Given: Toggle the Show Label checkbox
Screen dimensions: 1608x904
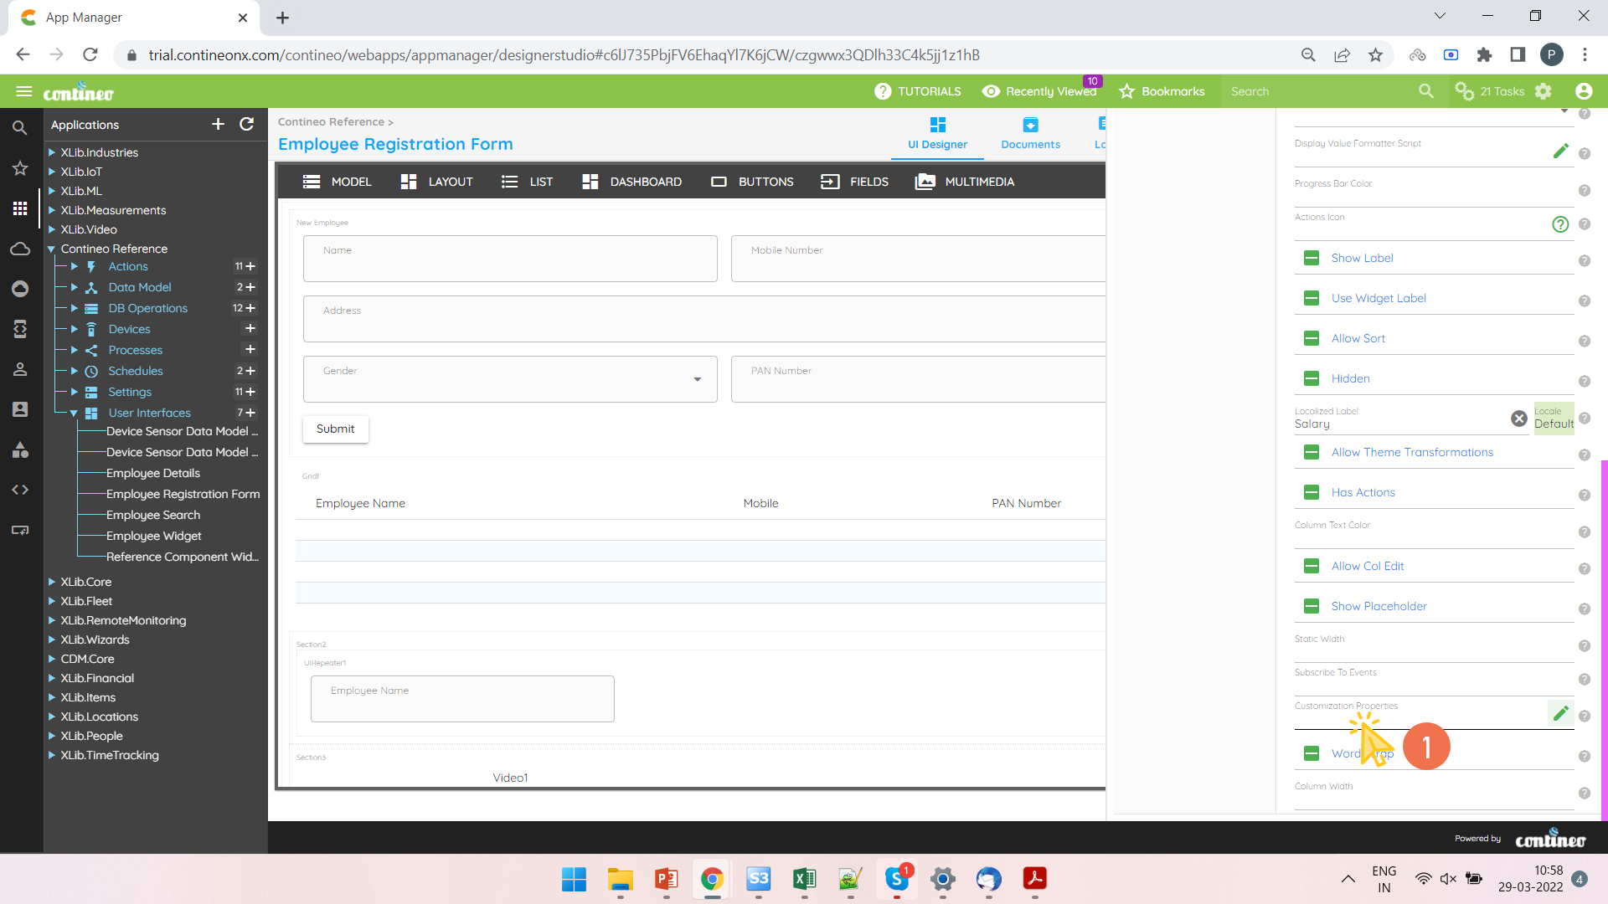Looking at the screenshot, I should (x=1312, y=258).
